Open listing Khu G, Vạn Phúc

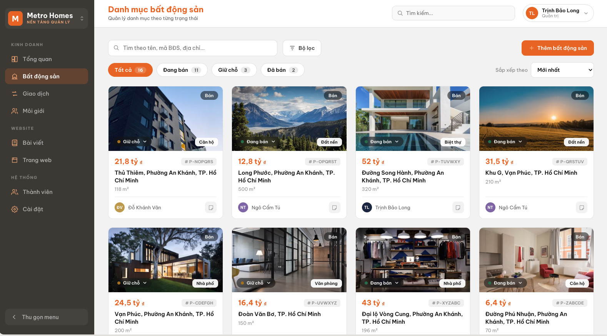(x=531, y=173)
